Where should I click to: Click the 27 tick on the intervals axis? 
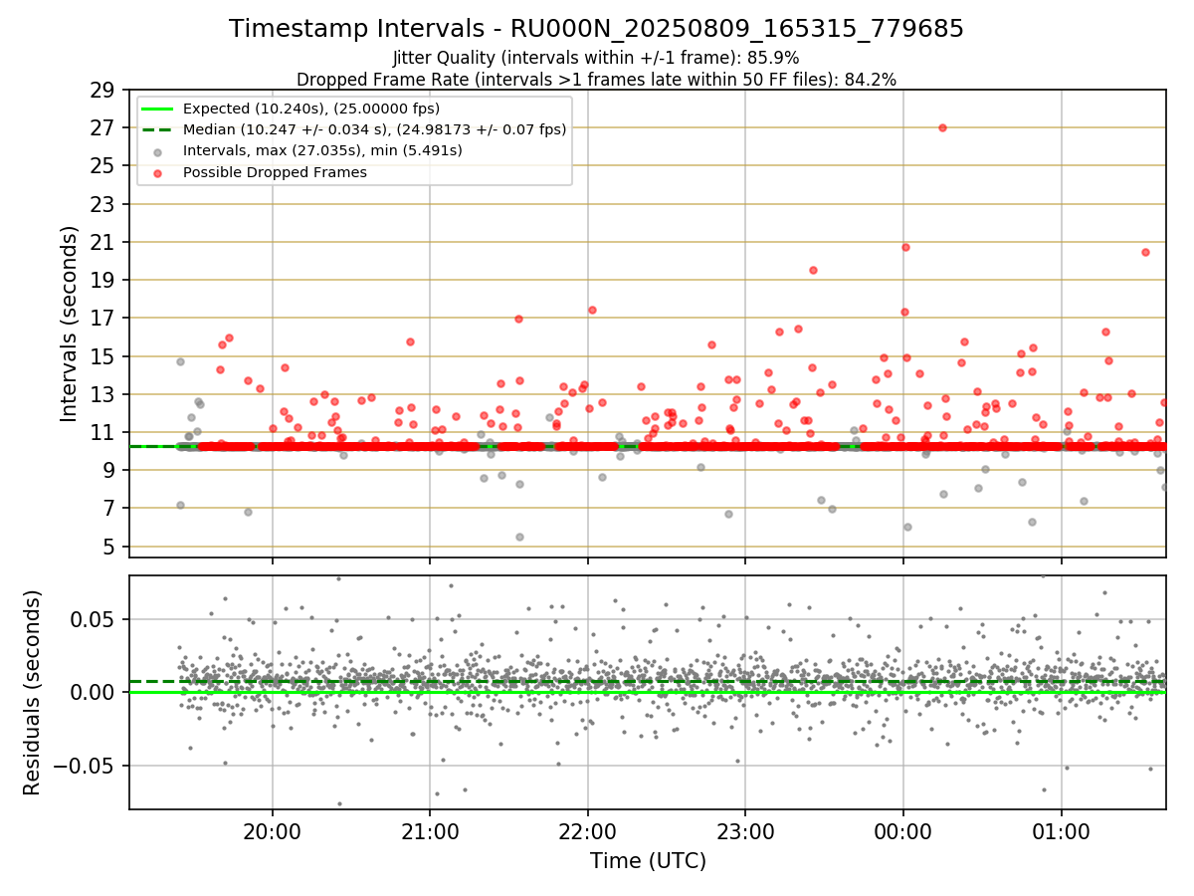(103, 127)
